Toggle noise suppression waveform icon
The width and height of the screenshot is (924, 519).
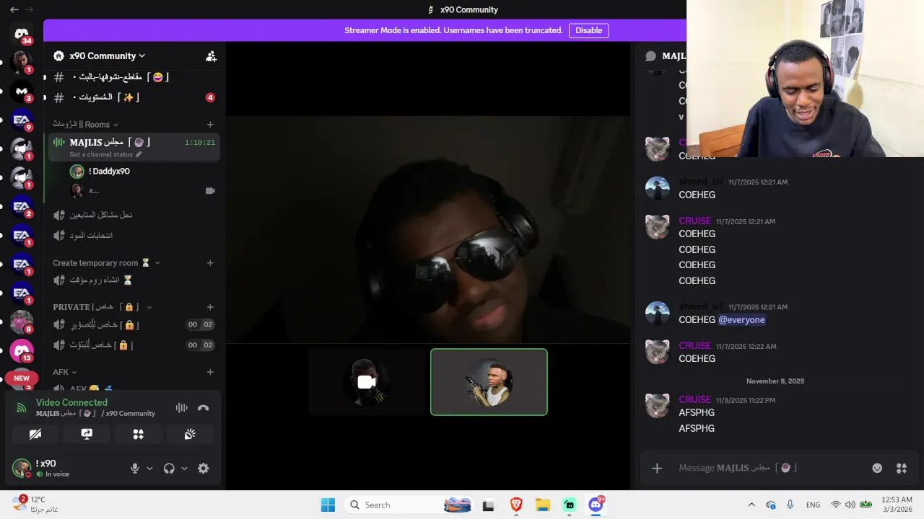(x=181, y=408)
